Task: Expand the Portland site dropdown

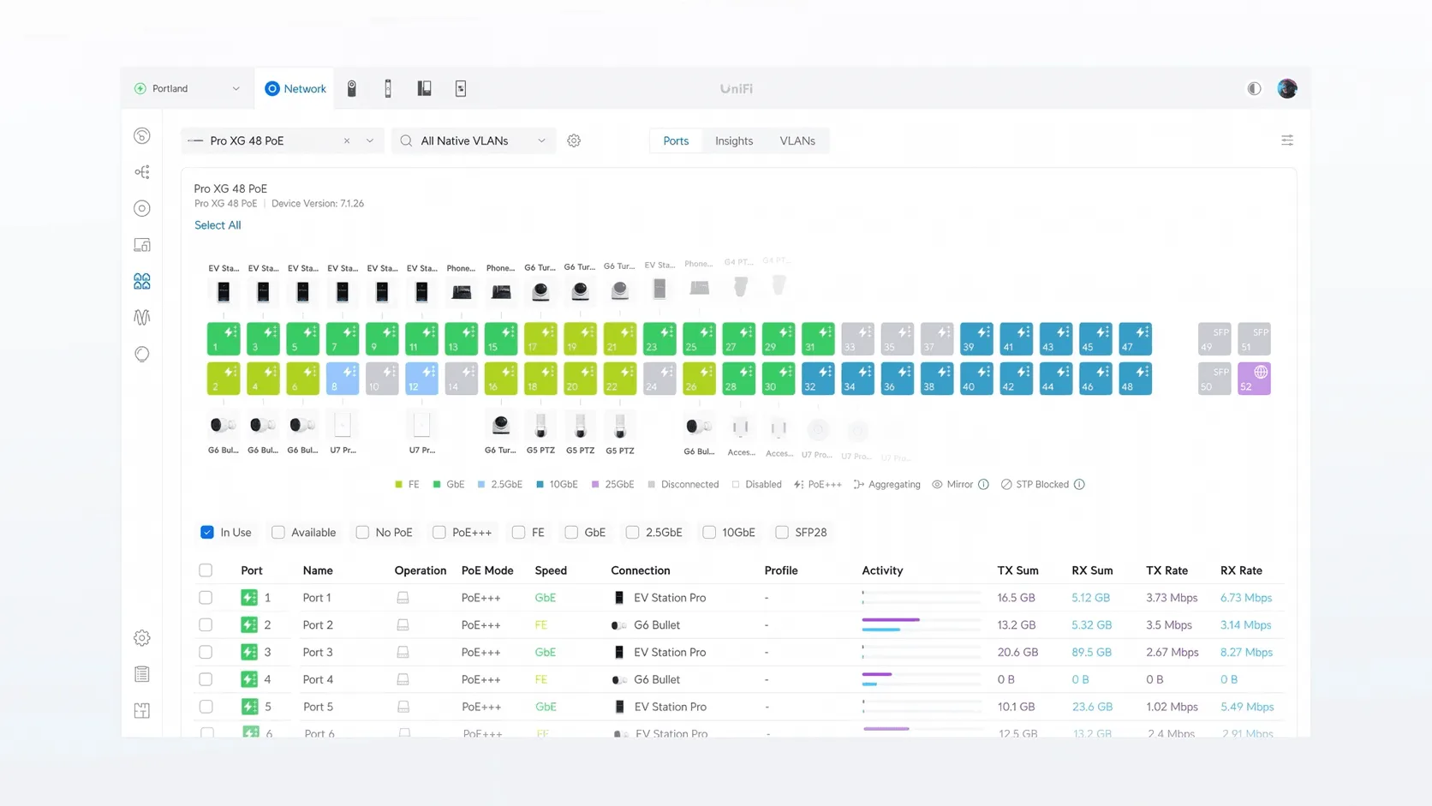Action: 236,88
